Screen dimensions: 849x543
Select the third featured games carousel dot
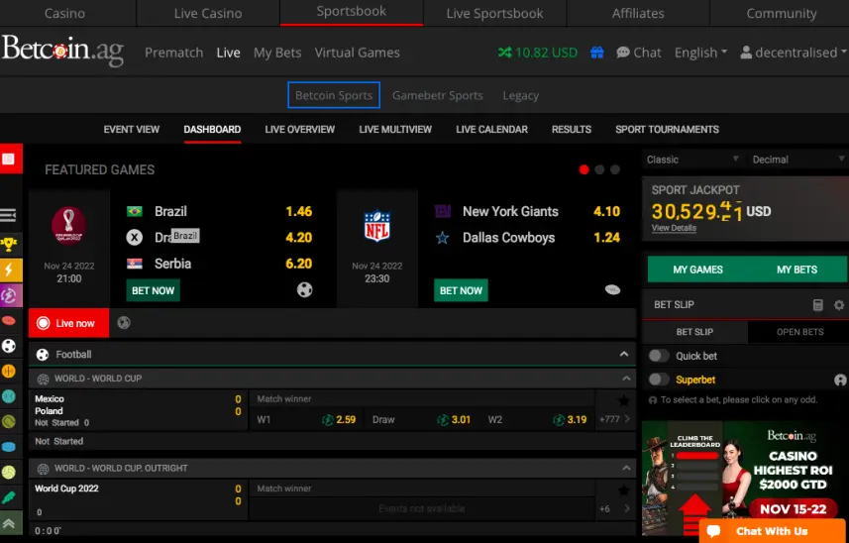tap(615, 170)
